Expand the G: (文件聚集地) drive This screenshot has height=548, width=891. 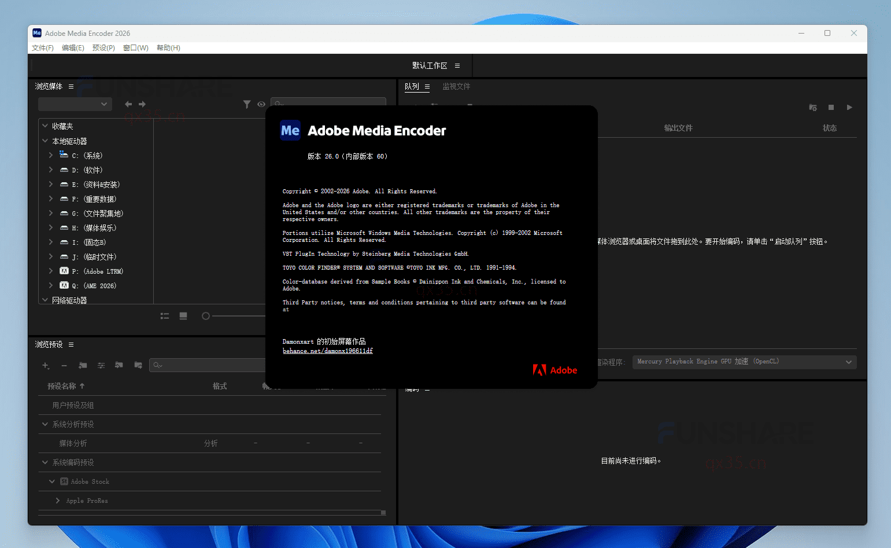click(51, 213)
